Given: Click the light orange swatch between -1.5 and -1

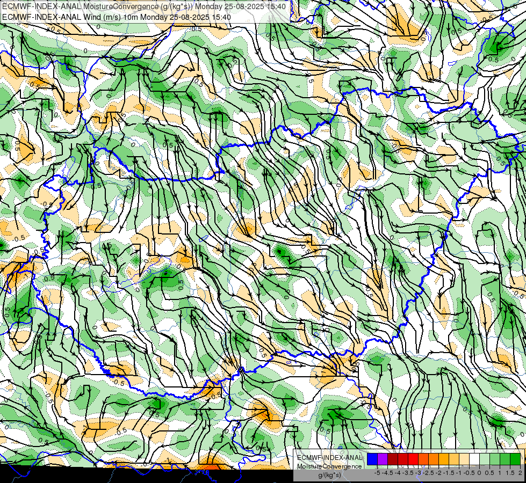Looking at the screenshot, I should click(454, 459).
